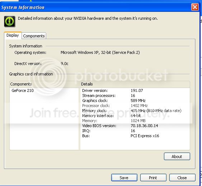Close the System Information window

[195, 7]
